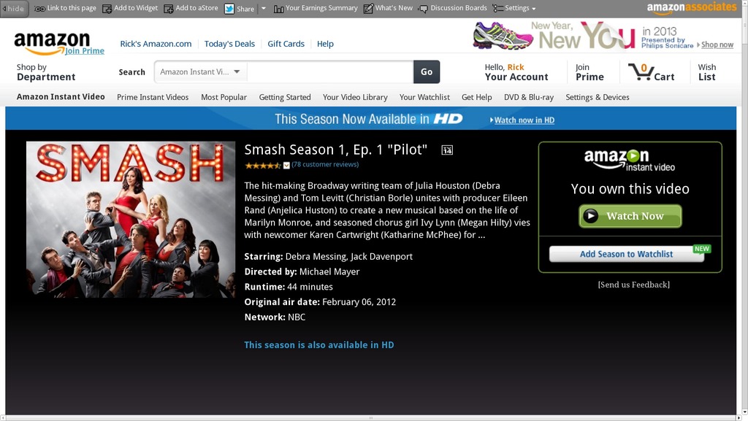Open the 78 customer reviews link
Image resolution: width=748 pixels, height=421 pixels.
[x=325, y=164]
